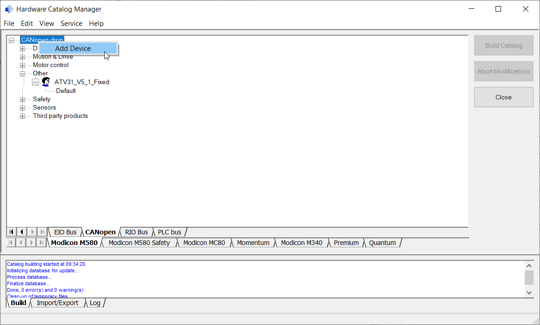The width and height of the screenshot is (540, 325).
Task: Switch to the Quantum tab
Action: 382,243
